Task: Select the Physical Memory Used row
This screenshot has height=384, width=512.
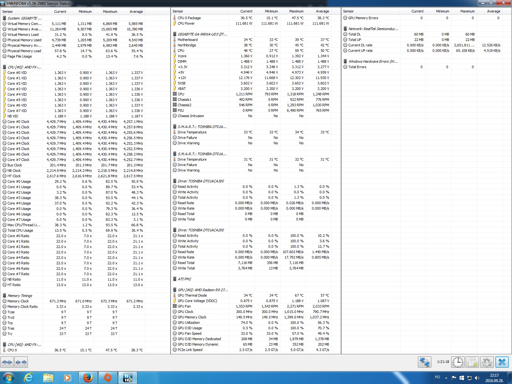Action: pos(85,40)
